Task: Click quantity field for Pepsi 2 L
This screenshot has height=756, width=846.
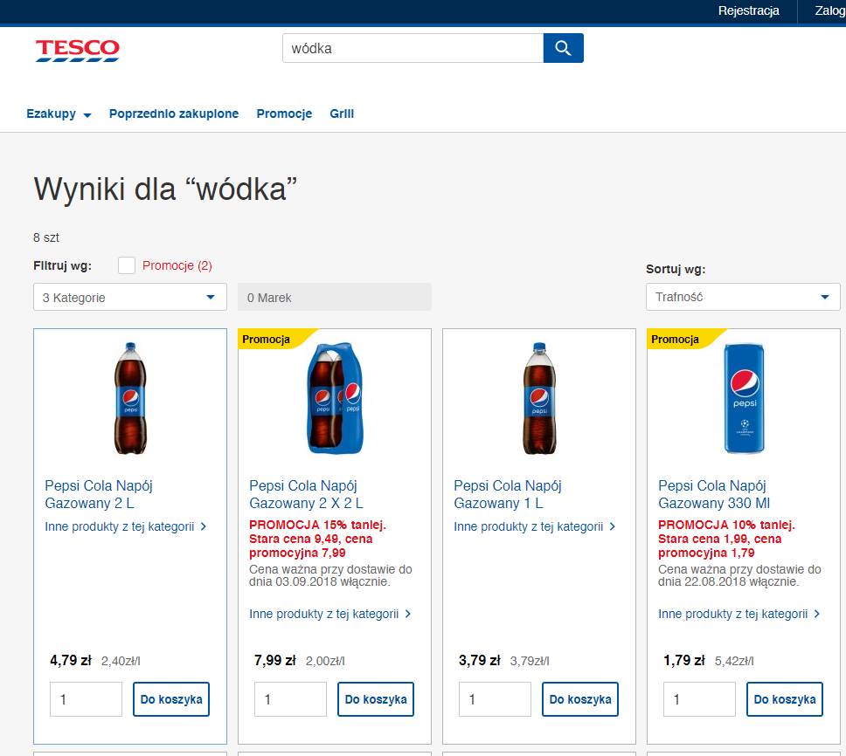Action: click(x=87, y=699)
